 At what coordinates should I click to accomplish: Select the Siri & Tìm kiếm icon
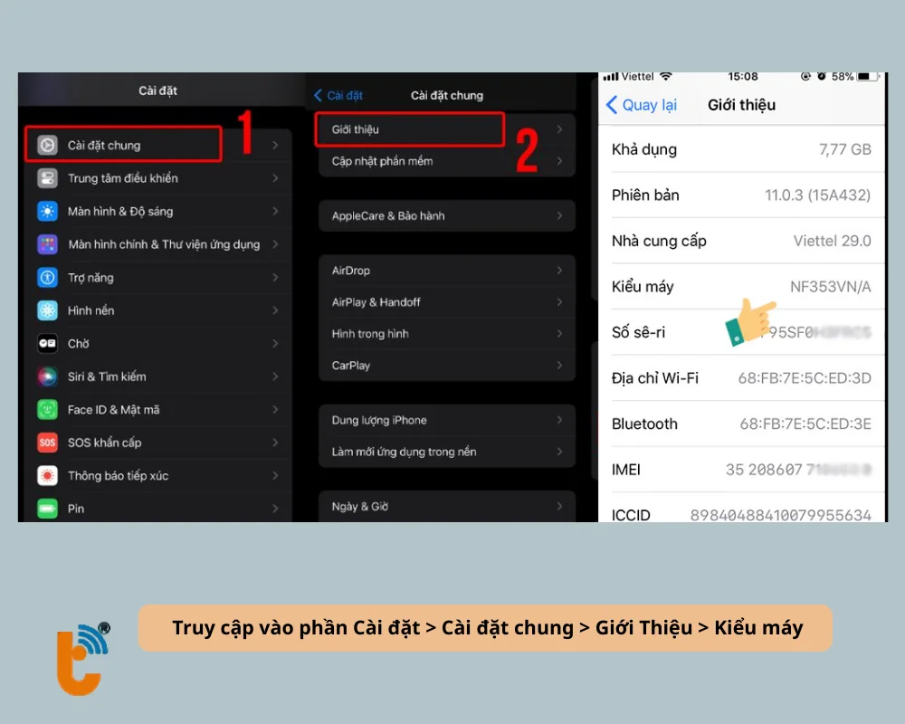coord(48,376)
